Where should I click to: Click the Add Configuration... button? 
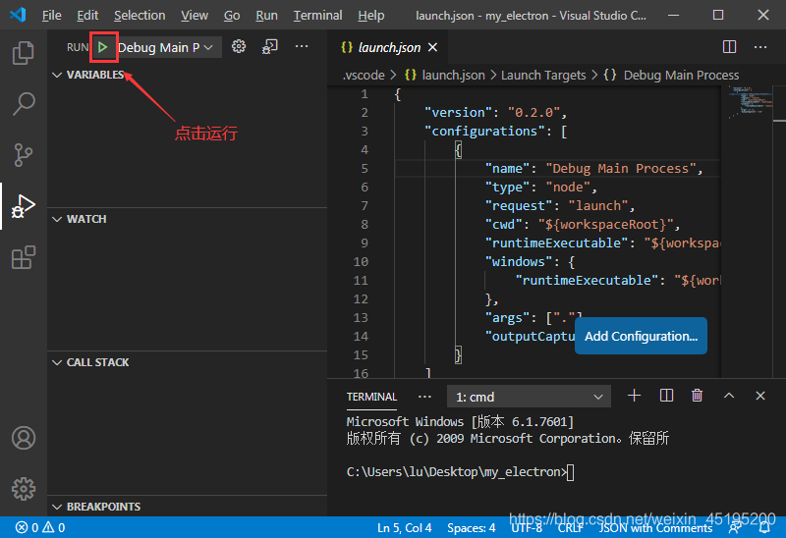point(641,336)
